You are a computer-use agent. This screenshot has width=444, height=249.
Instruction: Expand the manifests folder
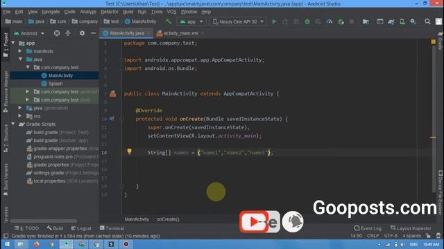(x=20, y=51)
